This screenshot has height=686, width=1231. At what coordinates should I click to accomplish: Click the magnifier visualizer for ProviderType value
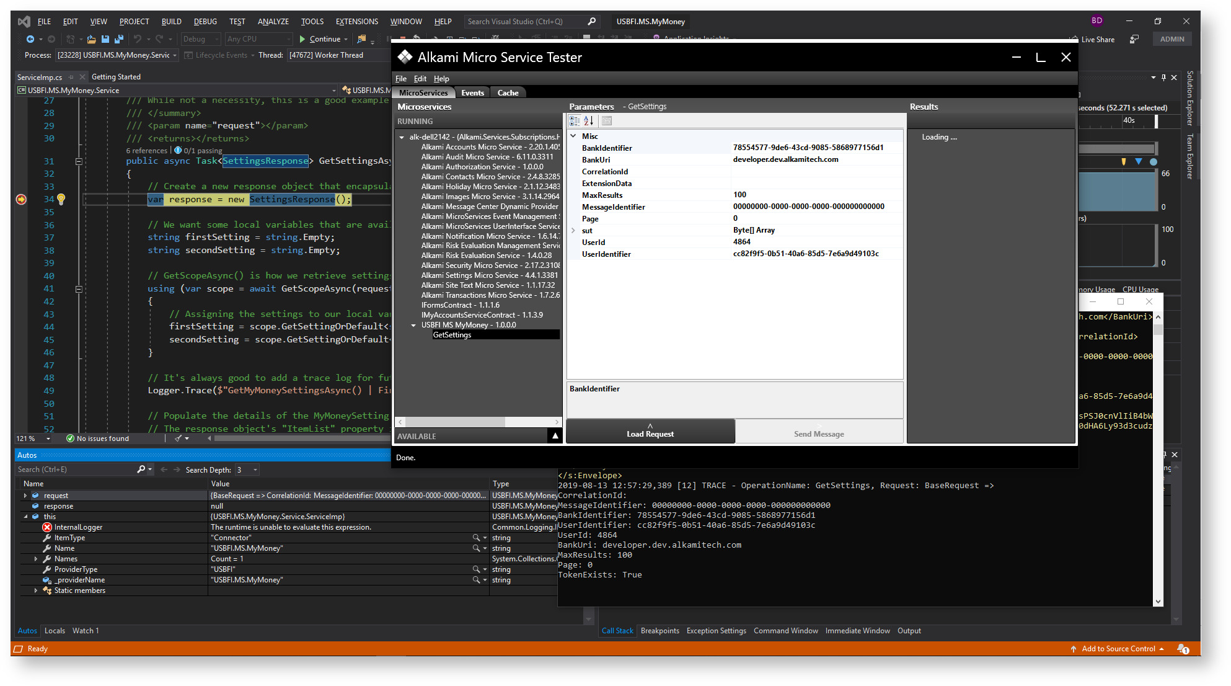point(476,569)
